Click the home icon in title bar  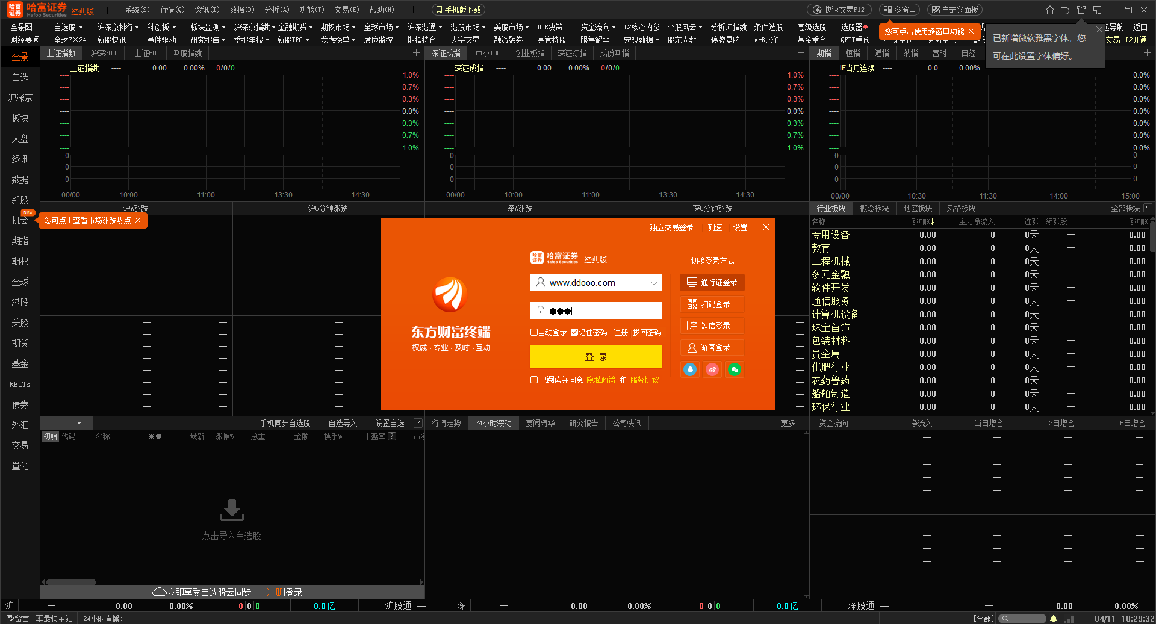[x=1050, y=10]
